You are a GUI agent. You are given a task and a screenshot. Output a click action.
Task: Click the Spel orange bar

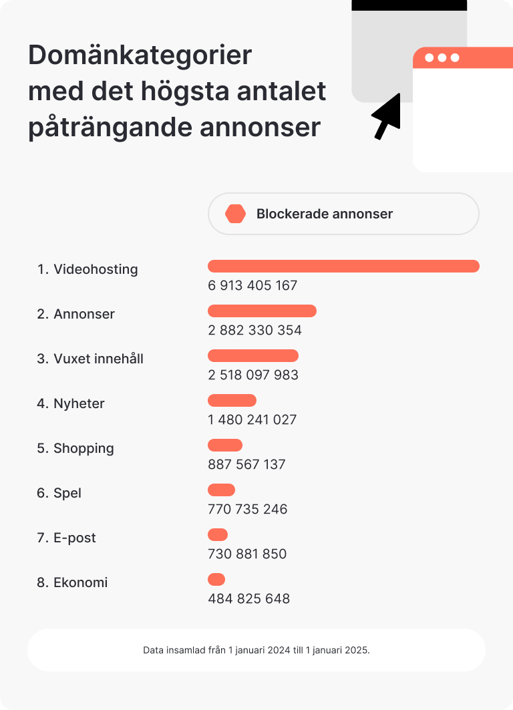[221, 490]
